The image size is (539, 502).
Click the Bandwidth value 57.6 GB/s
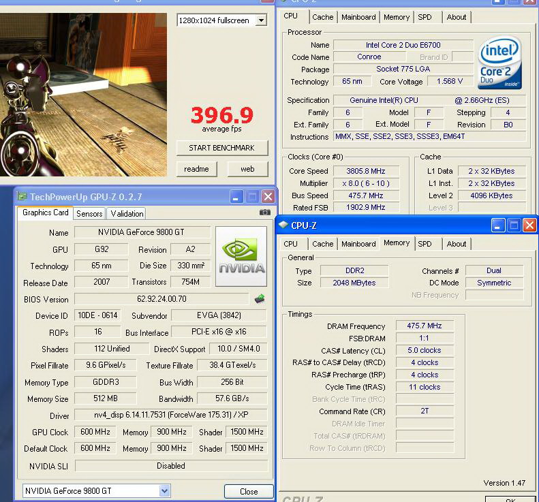click(232, 398)
